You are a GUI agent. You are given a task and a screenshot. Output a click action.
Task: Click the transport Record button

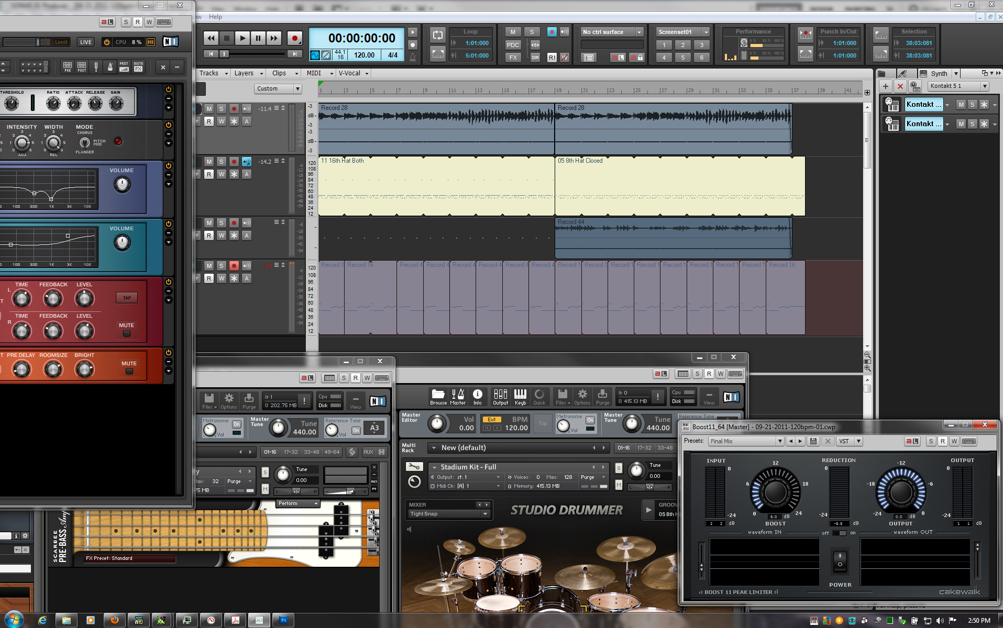[x=294, y=38]
